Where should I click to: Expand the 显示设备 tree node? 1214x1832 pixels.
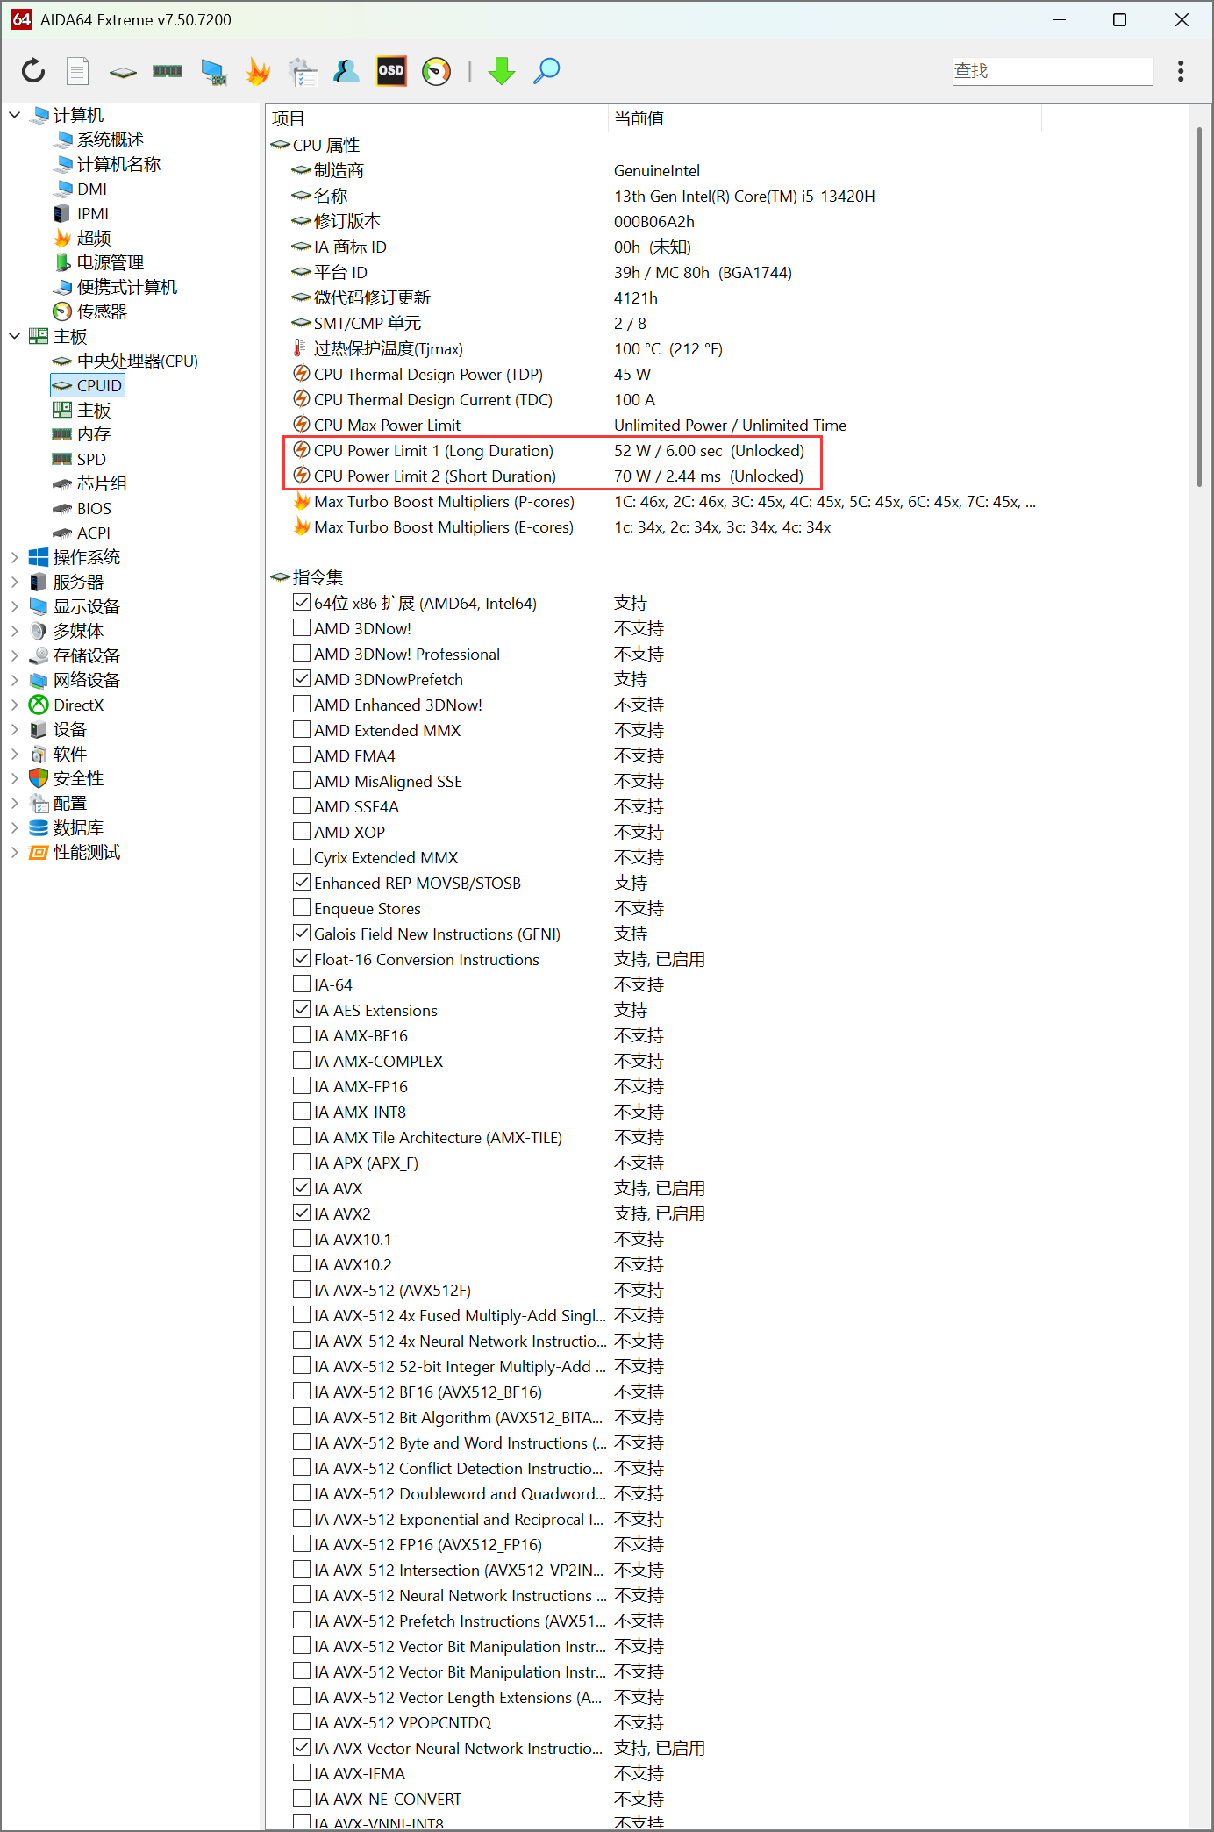[x=15, y=606]
